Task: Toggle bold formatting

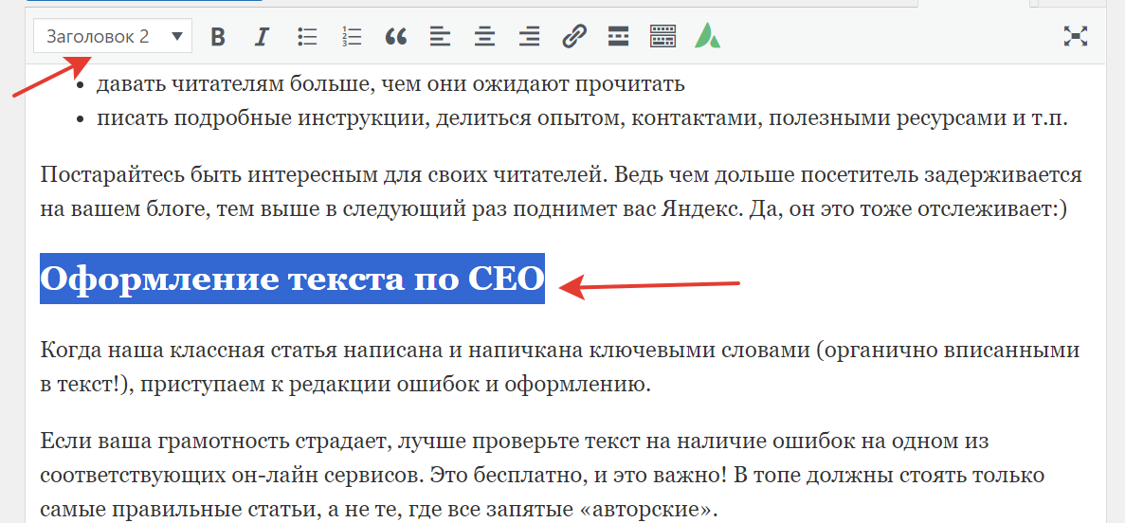Action: [218, 37]
